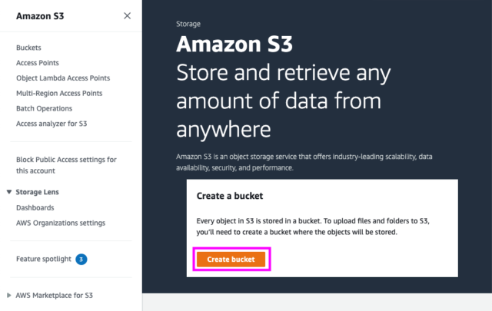Click the Amazon S3 sidebar title
Image resolution: width=492 pixels, height=311 pixels.
click(40, 16)
